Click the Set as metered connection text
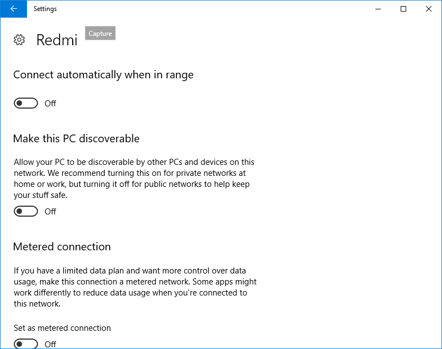Screen dimensions: 442x349 click(62, 327)
